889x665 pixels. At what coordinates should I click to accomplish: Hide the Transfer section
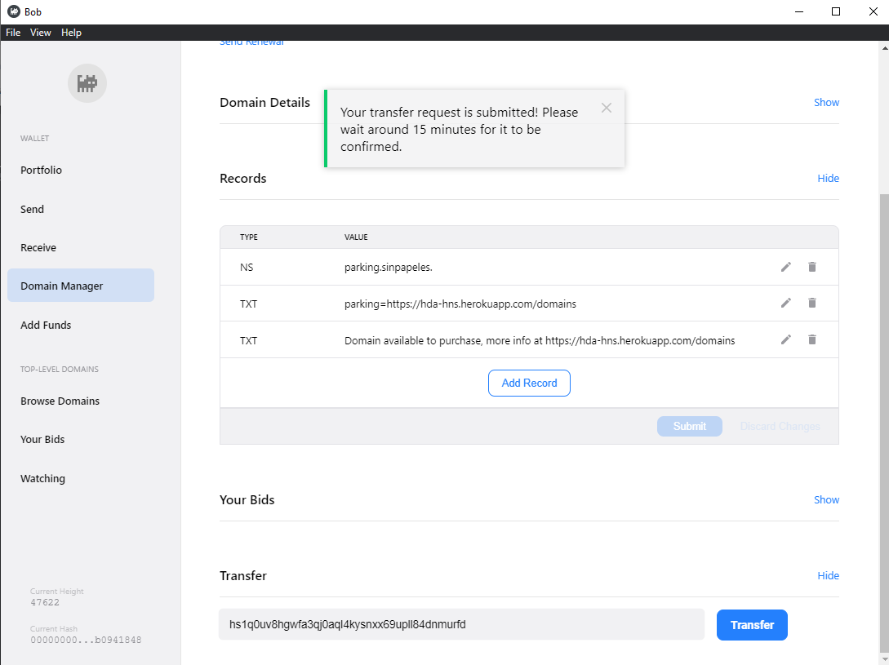coord(828,576)
